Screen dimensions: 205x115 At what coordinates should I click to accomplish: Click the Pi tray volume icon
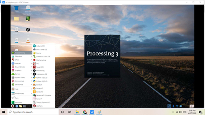(x=181, y=106)
